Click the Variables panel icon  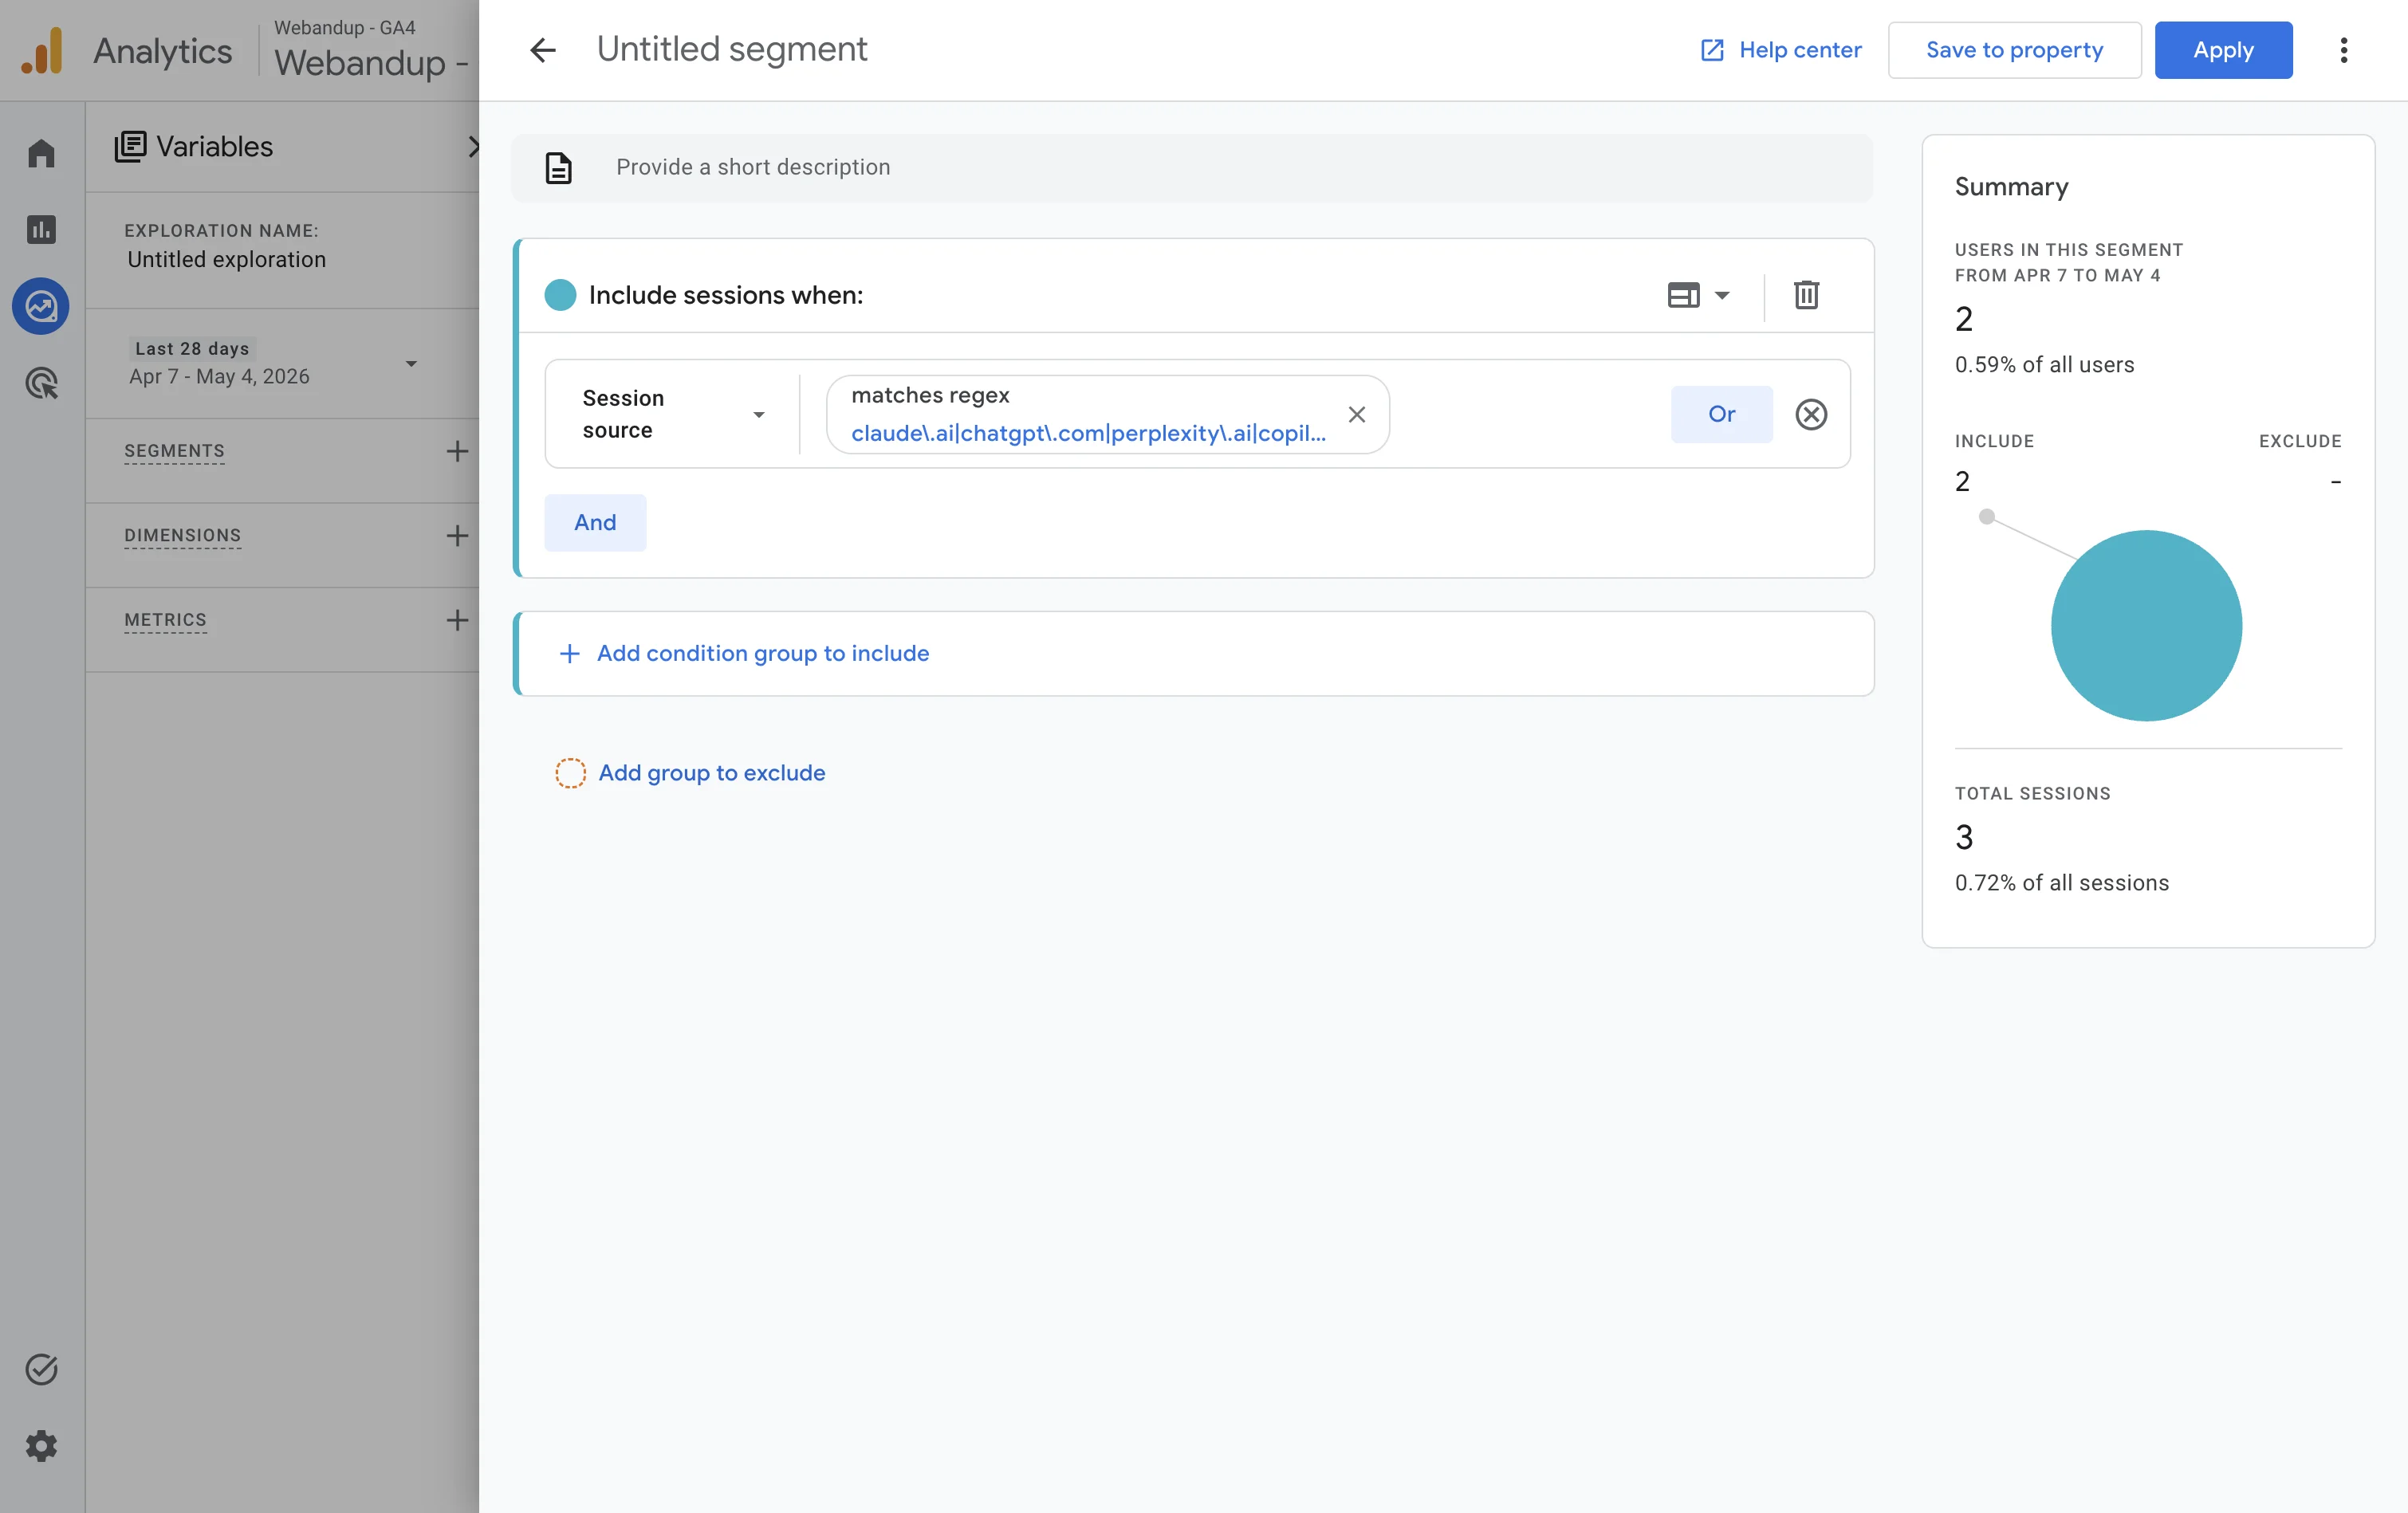(x=130, y=147)
